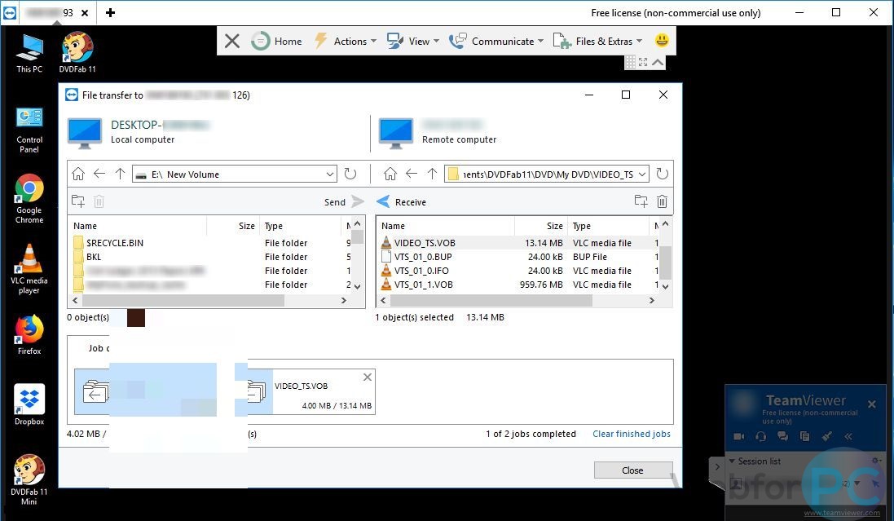The image size is (894, 521).
Task: Open This PC desktop icon
Action: 29,54
